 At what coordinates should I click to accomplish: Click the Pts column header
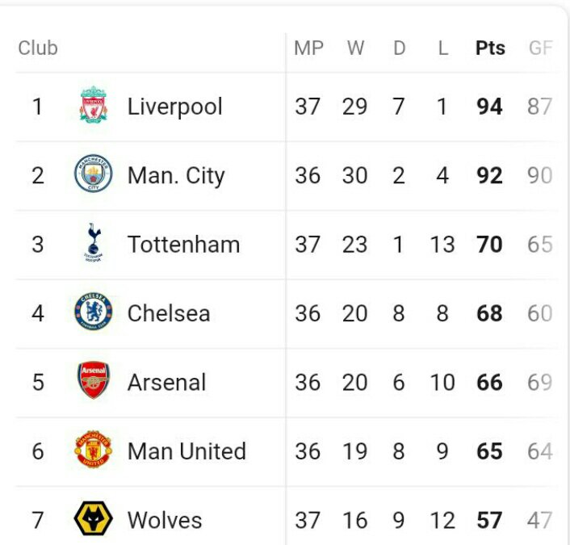[490, 48]
